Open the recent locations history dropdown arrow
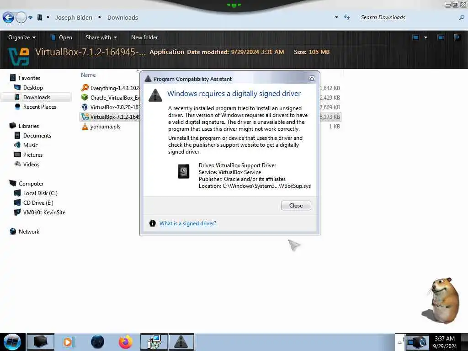468x351 pixels. point(31,18)
